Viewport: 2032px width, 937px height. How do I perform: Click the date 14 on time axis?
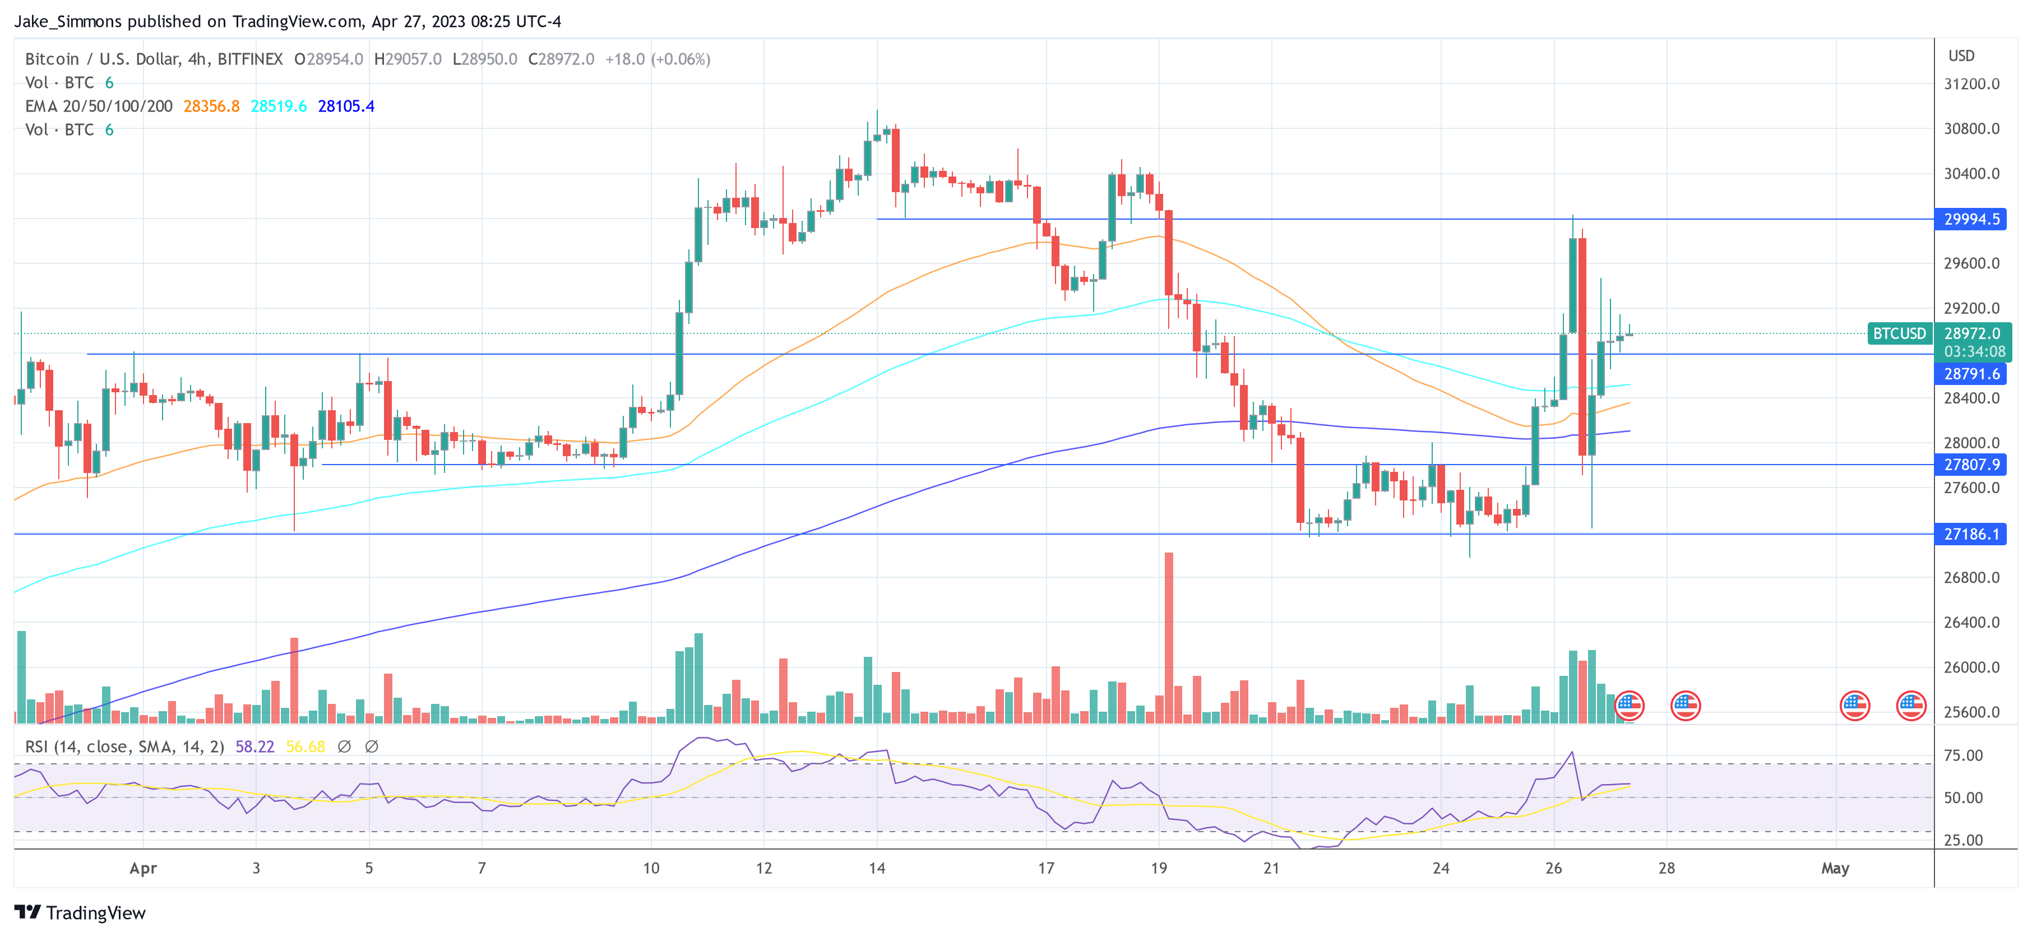pos(876,869)
